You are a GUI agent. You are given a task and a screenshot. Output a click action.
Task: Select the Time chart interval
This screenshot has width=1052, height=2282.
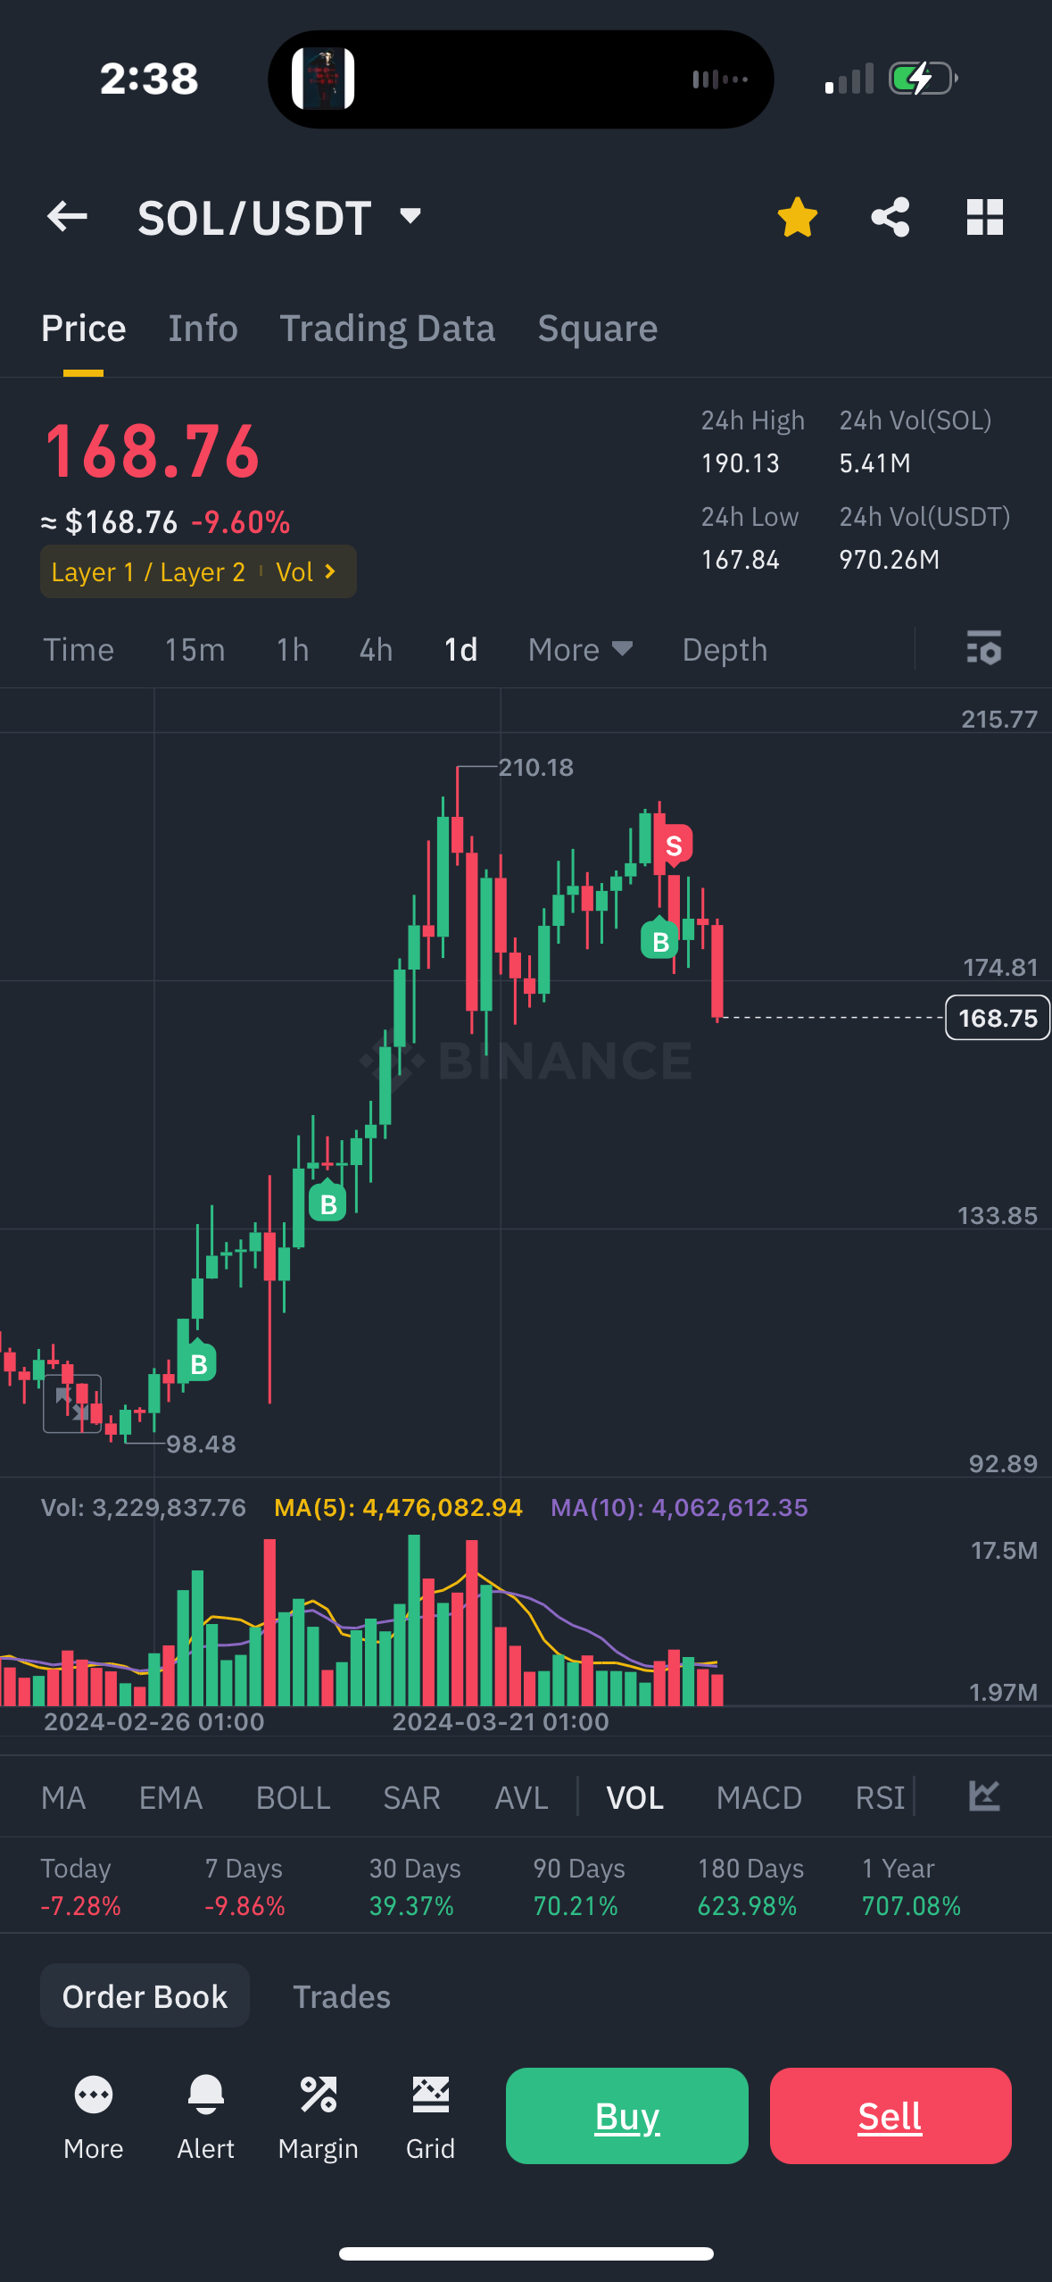click(x=79, y=650)
